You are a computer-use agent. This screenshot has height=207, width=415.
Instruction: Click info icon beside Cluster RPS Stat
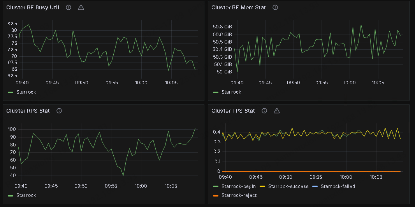(x=59, y=111)
